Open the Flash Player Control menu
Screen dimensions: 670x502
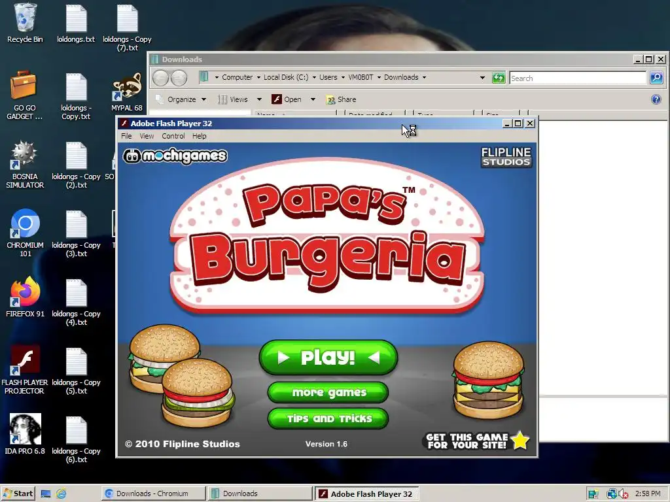pyautogui.click(x=173, y=136)
